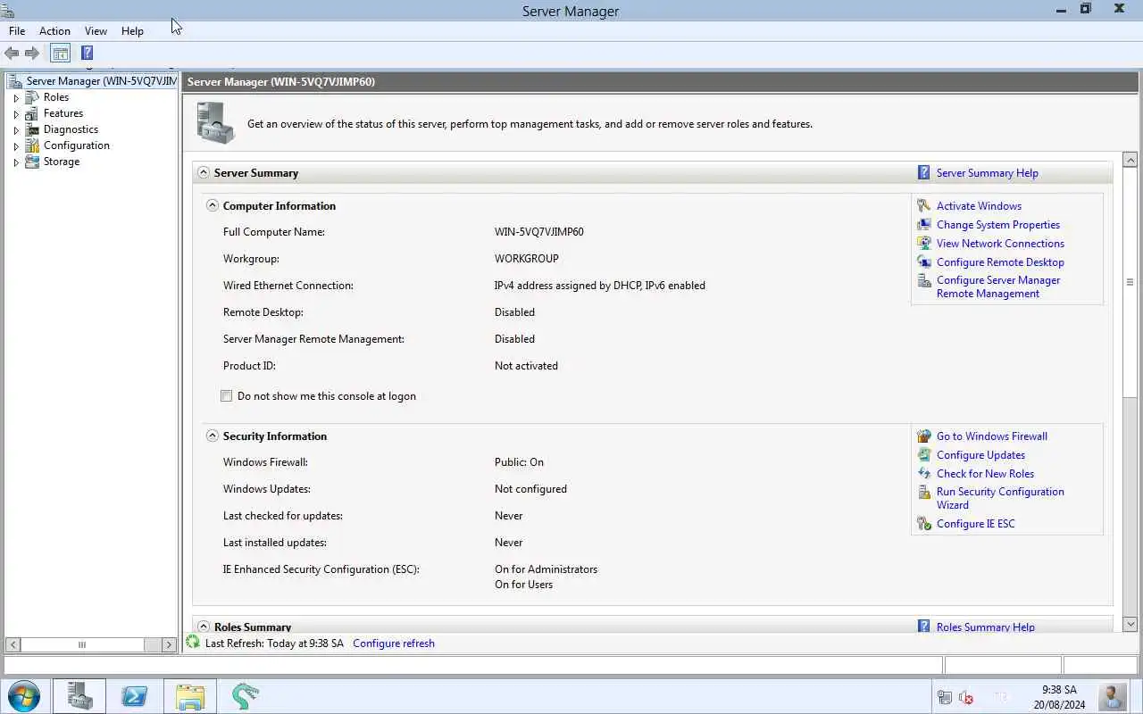The height and width of the screenshot is (714, 1143).
Task: Open the Roles Summary Help link
Action: click(986, 627)
